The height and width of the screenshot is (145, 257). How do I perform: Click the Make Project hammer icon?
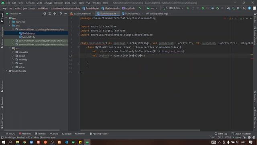click(140, 8)
